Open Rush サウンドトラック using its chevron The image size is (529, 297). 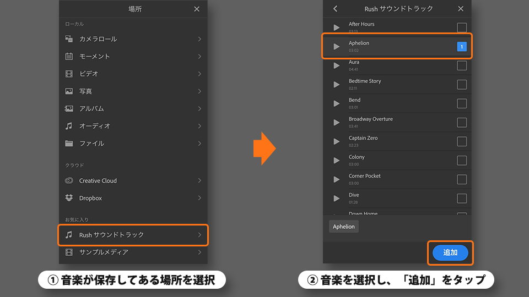click(199, 235)
